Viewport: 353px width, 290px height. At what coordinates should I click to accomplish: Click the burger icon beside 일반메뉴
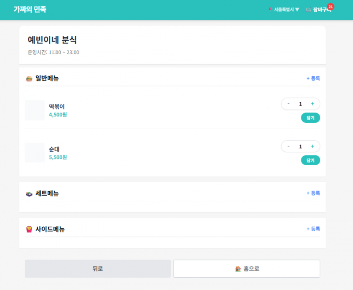29,79
